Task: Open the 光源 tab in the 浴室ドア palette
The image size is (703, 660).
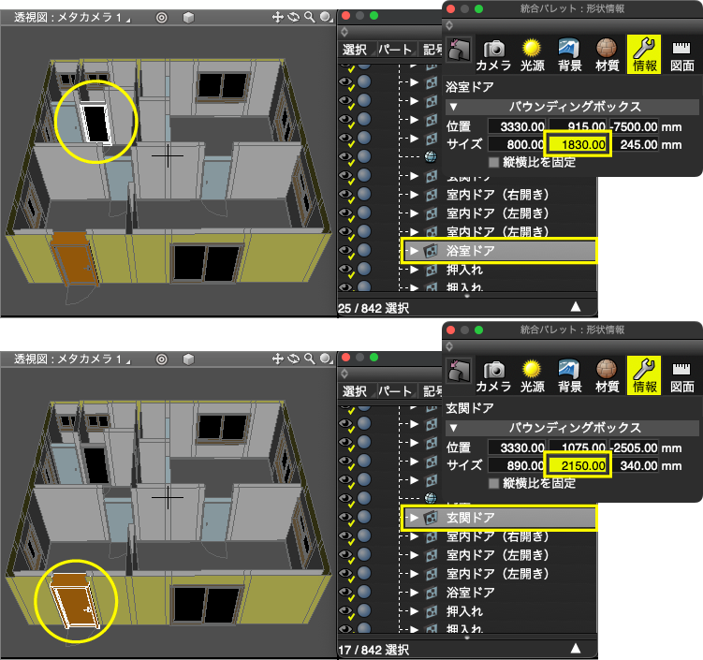Action: [533, 54]
